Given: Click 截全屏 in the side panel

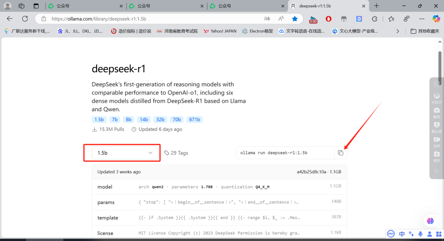Looking at the screenshot, I should 437,127.
